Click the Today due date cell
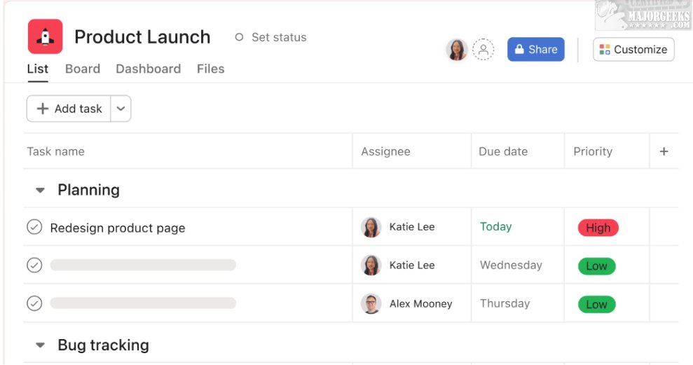693x365 pixels. point(496,227)
